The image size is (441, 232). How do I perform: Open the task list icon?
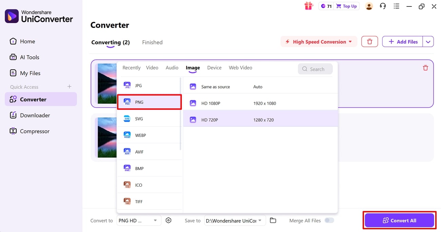click(x=396, y=6)
